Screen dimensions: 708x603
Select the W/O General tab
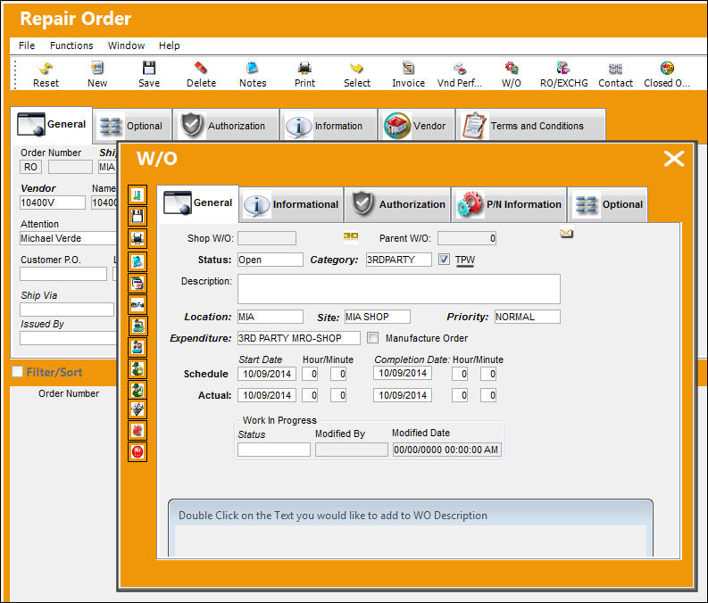click(x=198, y=203)
